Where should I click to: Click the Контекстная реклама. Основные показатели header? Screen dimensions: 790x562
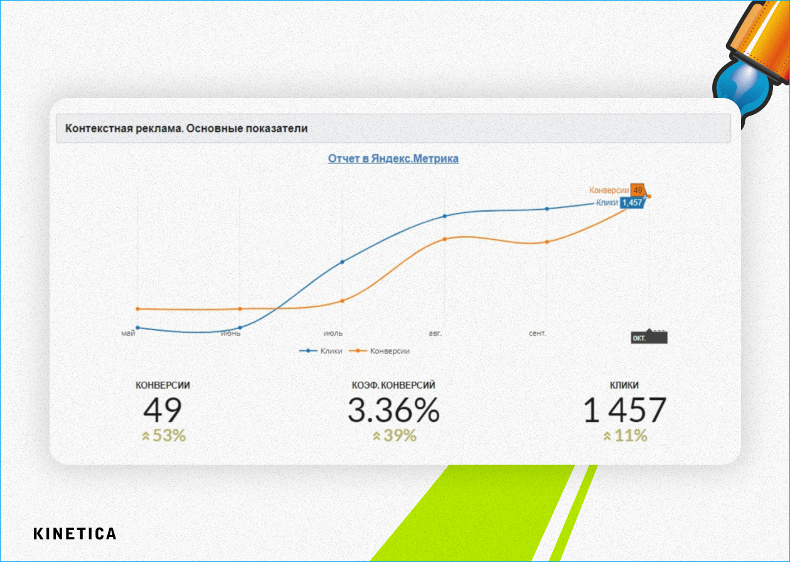tap(393, 129)
